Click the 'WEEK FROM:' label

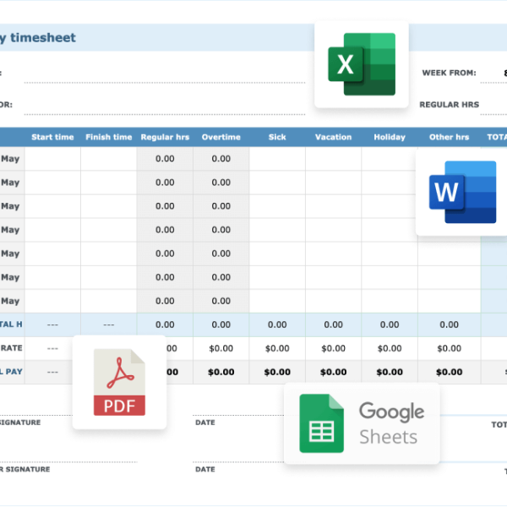[x=449, y=73]
